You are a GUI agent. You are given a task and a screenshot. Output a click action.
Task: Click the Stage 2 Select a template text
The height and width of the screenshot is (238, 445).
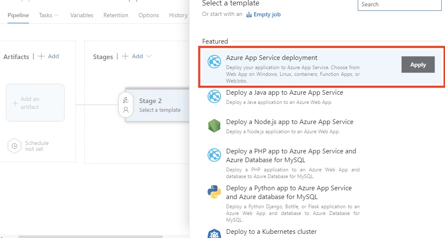pyautogui.click(x=160, y=110)
